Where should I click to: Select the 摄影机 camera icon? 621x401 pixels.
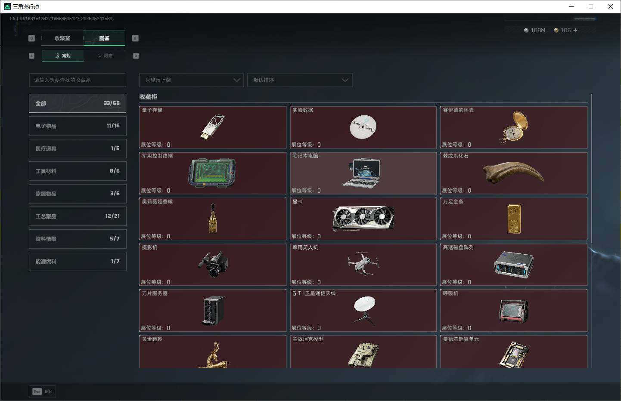[x=213, y=264]
